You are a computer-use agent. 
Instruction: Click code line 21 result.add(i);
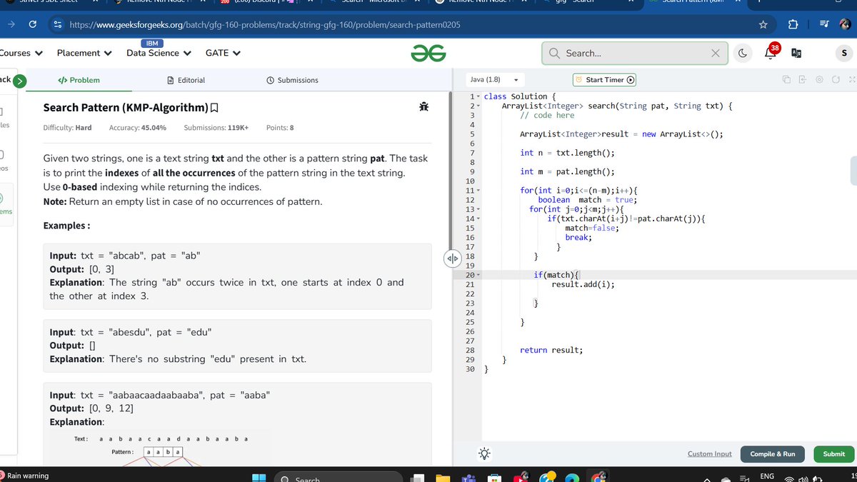(583, 284)
